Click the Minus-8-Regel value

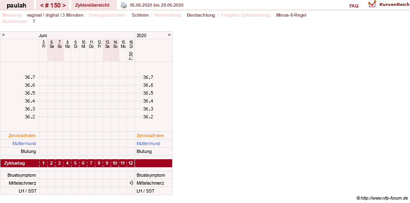click(x=291, y=15)
